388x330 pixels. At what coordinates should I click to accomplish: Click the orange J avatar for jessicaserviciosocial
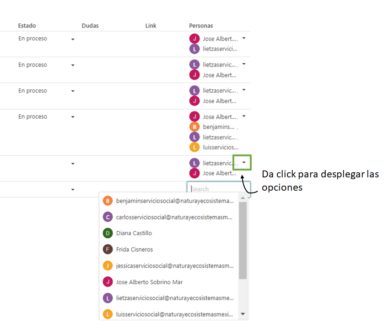click(108, 266)
